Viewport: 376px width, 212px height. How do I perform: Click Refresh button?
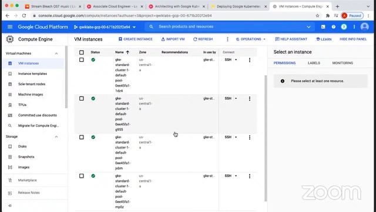tap(203, 39)
